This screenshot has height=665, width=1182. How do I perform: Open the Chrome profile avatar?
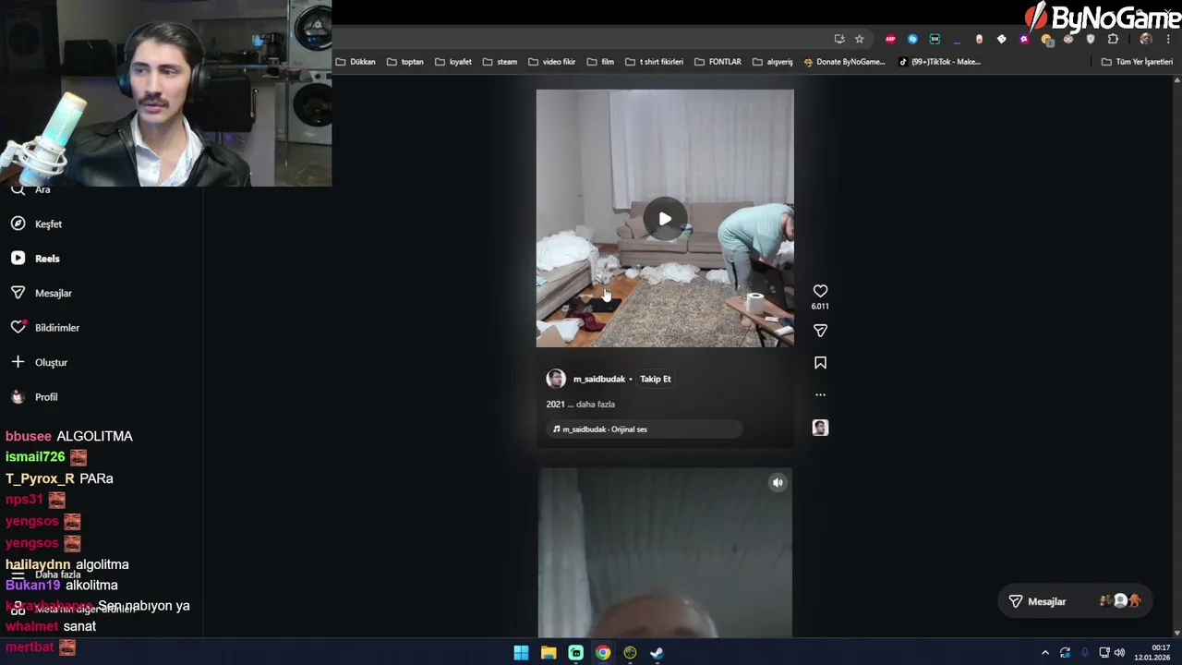pyautogui.click(x=1146, y=39)
